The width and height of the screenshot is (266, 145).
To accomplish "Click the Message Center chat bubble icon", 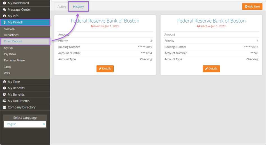I will 4,9.
